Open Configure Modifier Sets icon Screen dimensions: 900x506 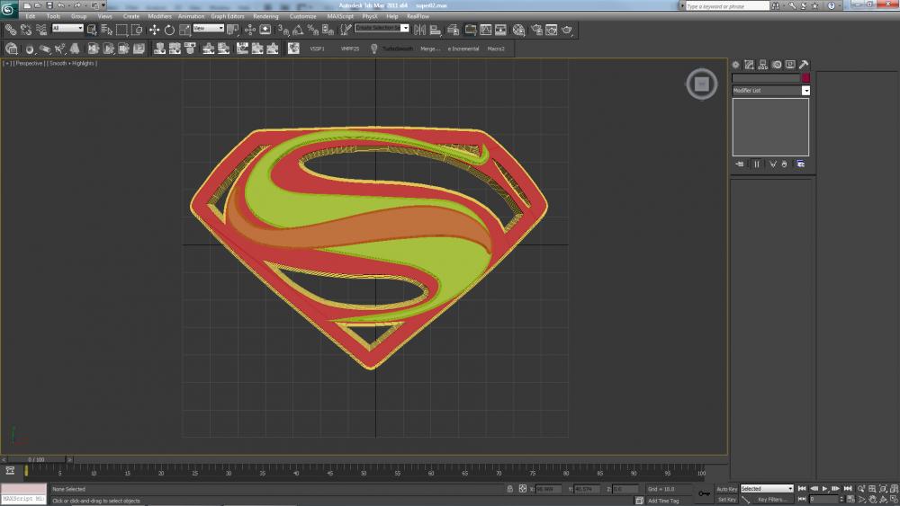[801, 164]
